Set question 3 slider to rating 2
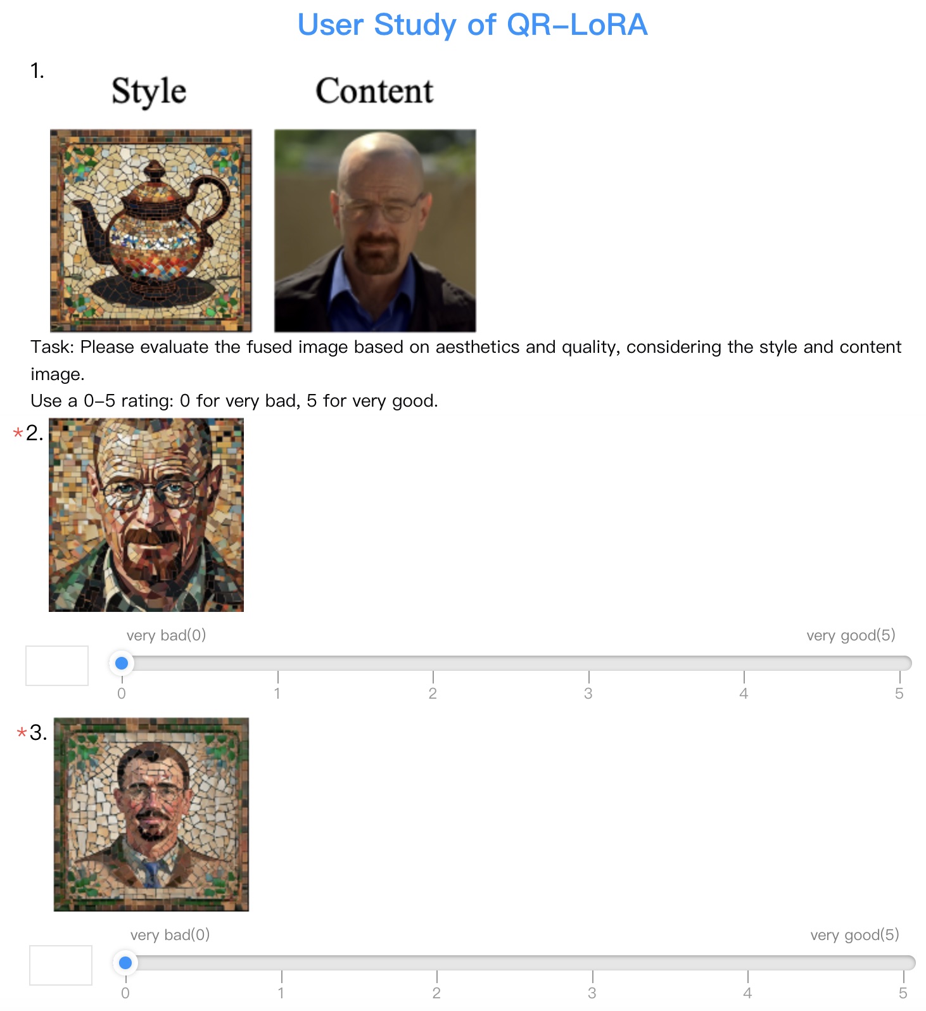This screenshot has width=926, height=1011. click(436, 963)
